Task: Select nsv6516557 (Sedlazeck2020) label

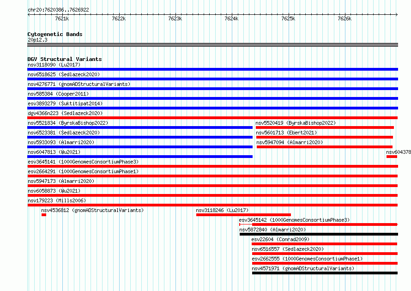Action: [x=288, y=249]
